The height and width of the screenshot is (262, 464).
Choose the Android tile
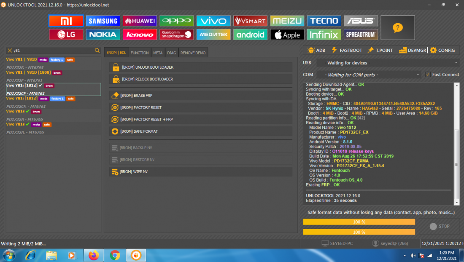(250, 34)
